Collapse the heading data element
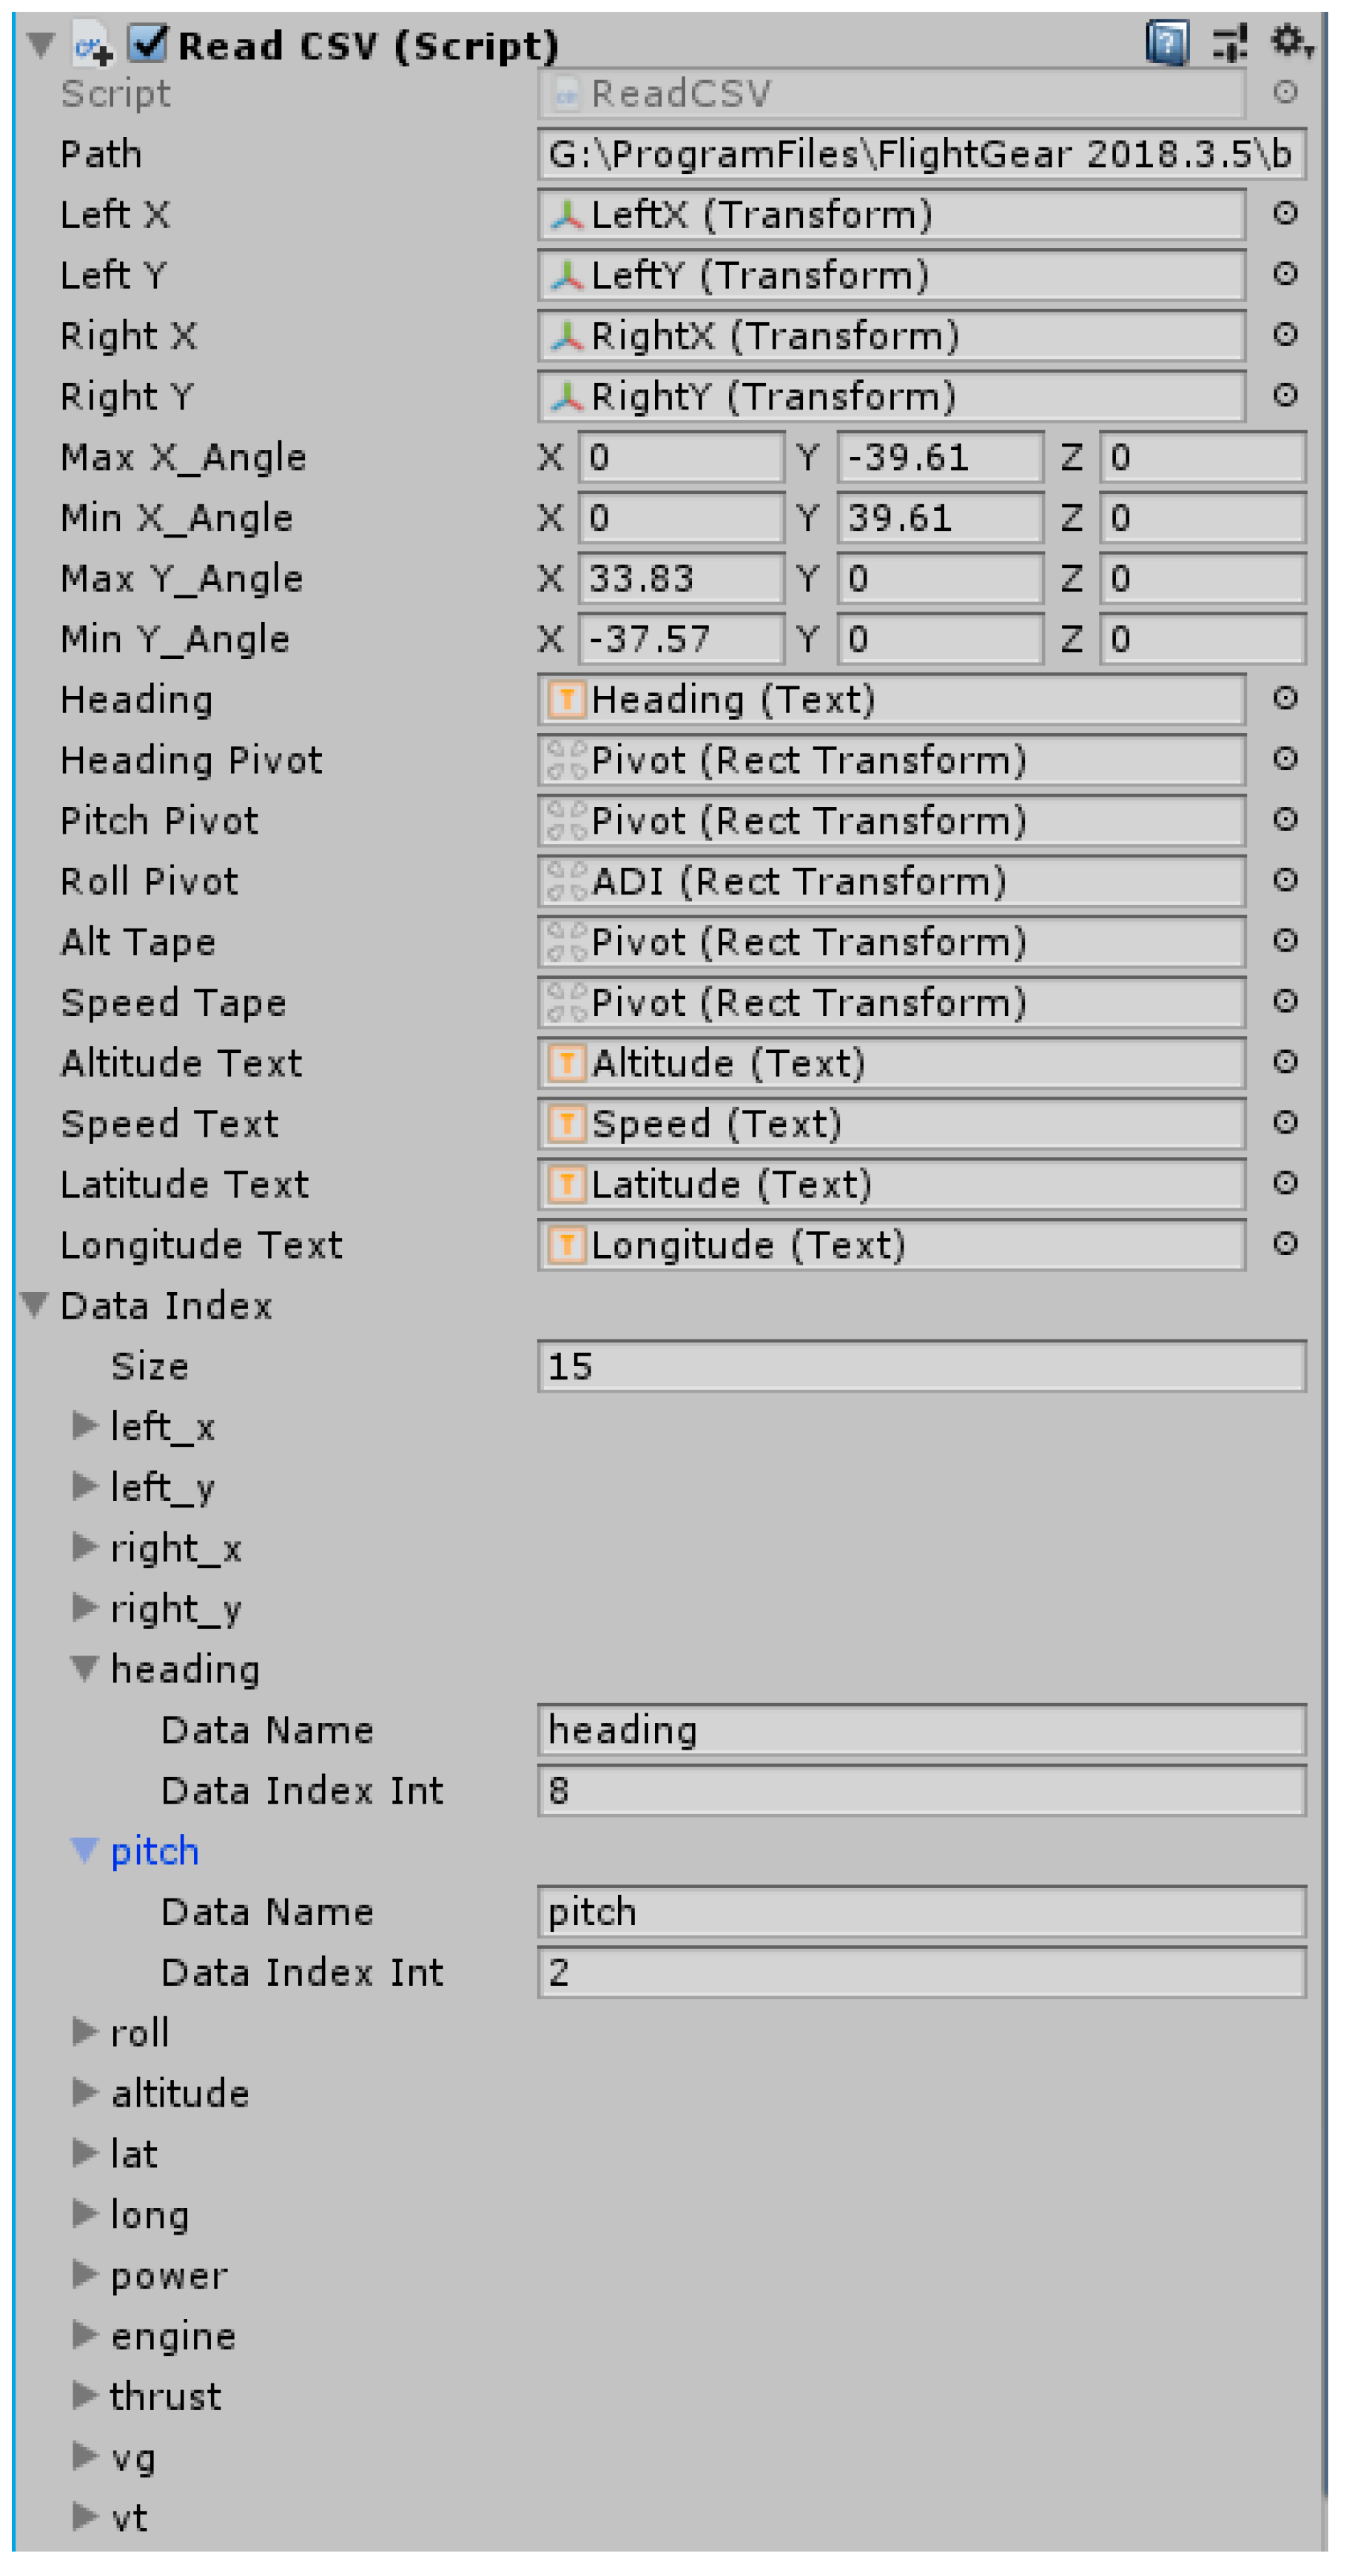The width and height of the screenshot is (1349, 2576). coord(85,1667)
